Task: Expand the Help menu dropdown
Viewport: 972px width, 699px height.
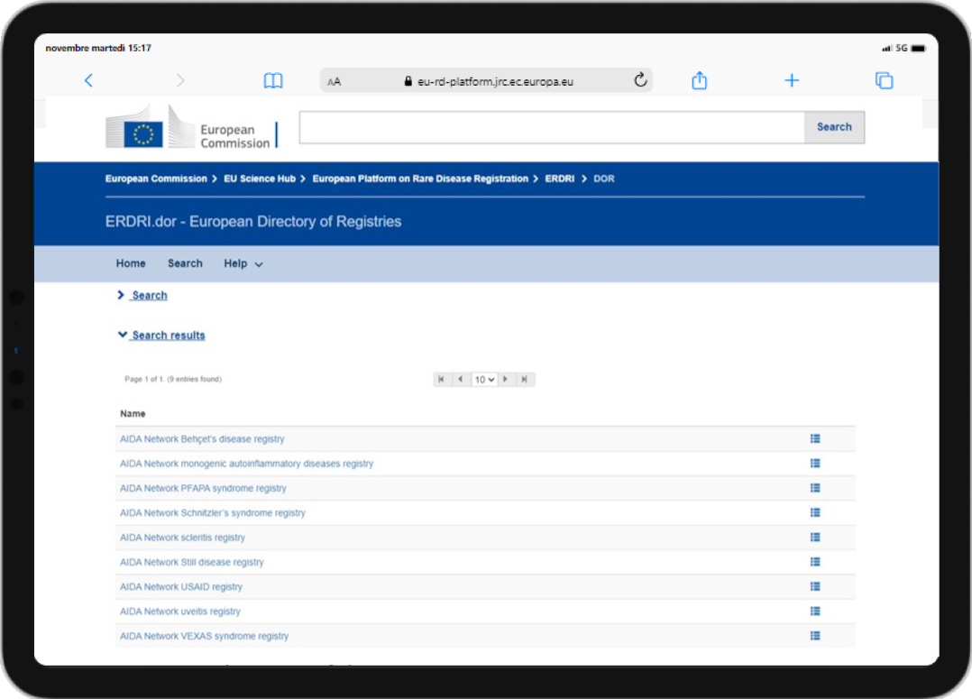Action: point(243,263)
